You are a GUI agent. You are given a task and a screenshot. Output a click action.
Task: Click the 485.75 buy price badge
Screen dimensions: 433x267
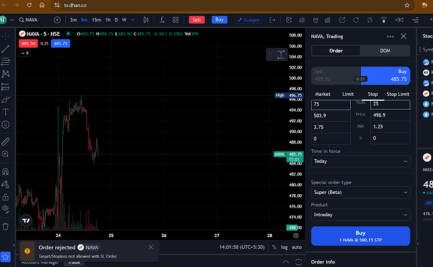pos(60,44)
